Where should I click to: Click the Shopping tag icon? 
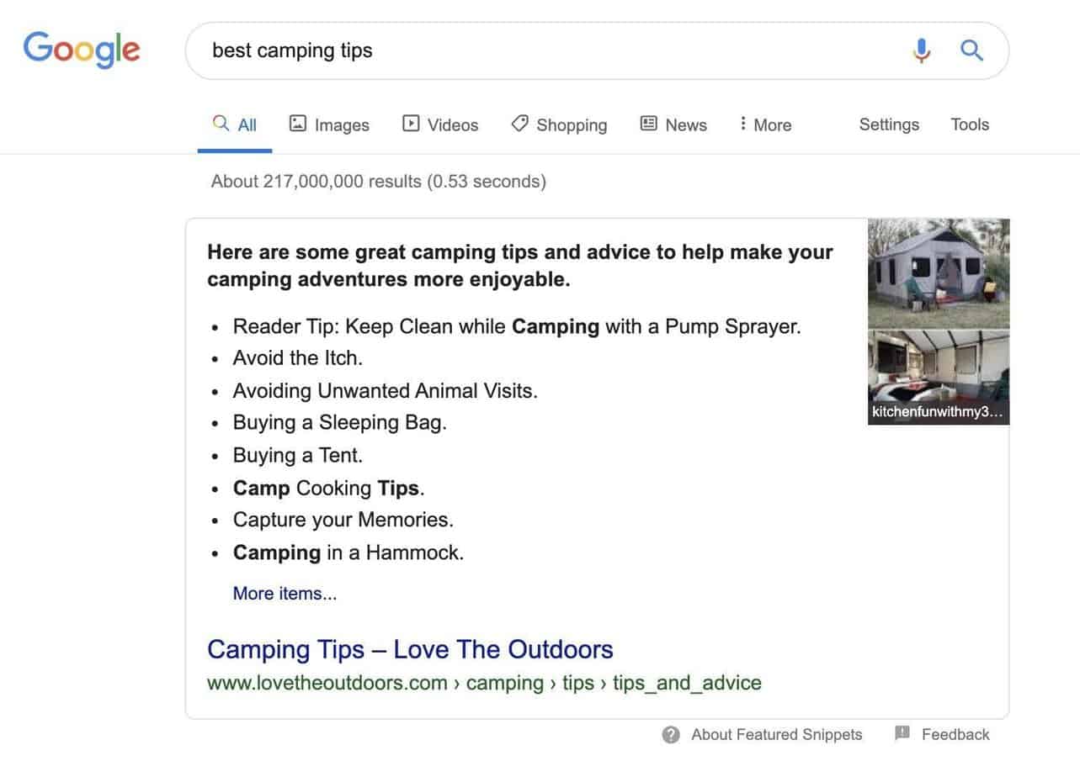point(519,124)
